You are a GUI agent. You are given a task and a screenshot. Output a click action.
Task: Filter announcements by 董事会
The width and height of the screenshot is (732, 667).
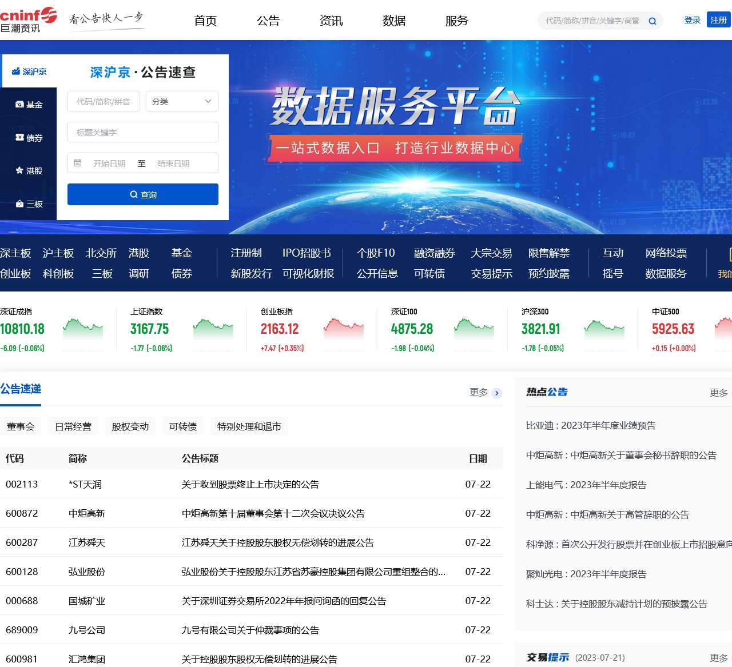21,426
